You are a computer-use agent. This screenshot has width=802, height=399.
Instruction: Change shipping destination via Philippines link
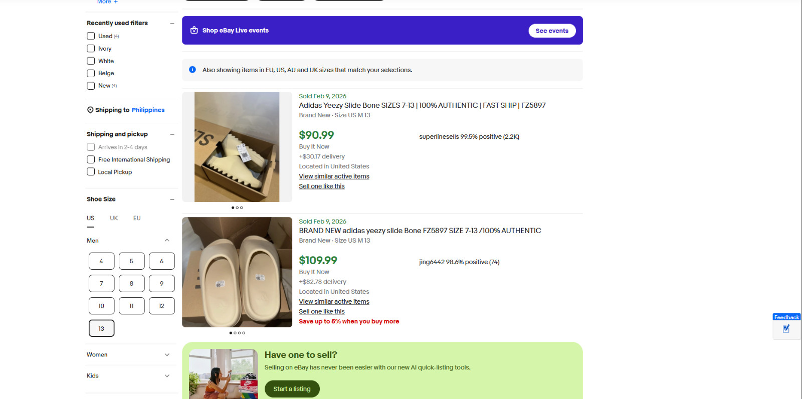tap(148, 110)
